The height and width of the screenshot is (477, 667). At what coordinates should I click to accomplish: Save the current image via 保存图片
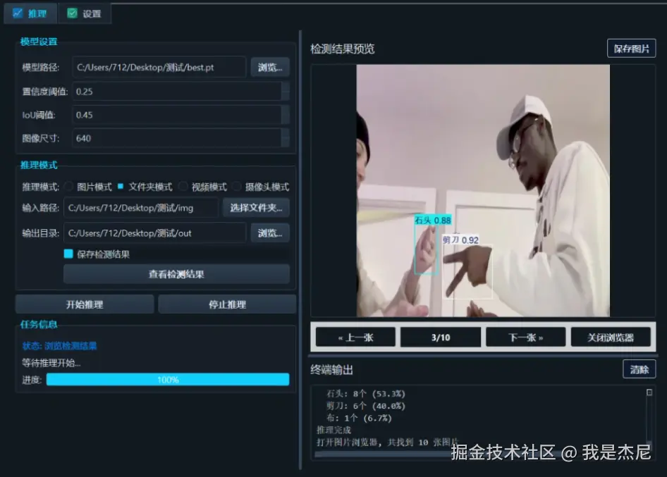632,48
